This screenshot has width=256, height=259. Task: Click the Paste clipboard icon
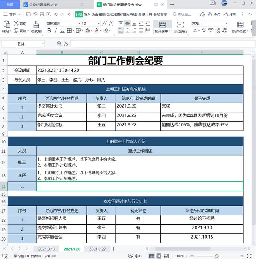pyautogui.click(x=7, y=24)
